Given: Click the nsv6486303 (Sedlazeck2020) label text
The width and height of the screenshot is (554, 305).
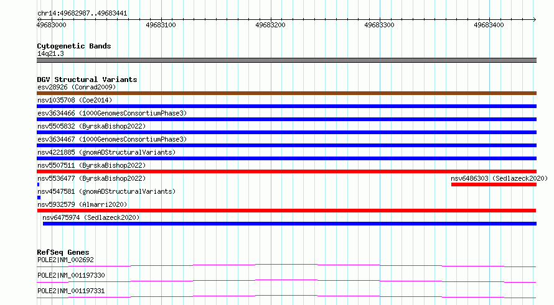Looking at the screenshot, I should pyautogui.click(x=499, y=178).
